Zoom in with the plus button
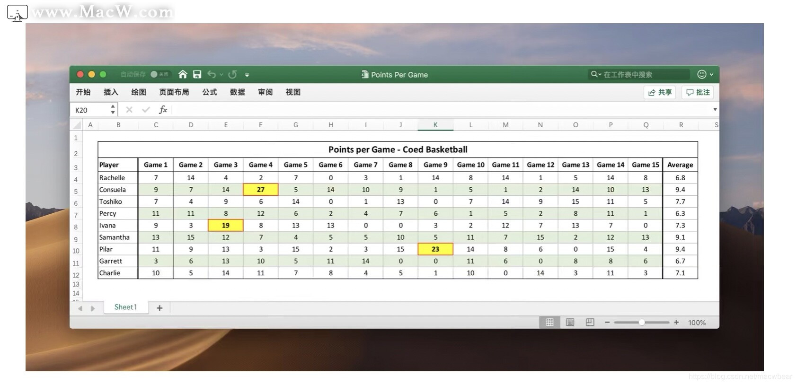The height and width of the screenshot is (385, 797). coord(676,322)
